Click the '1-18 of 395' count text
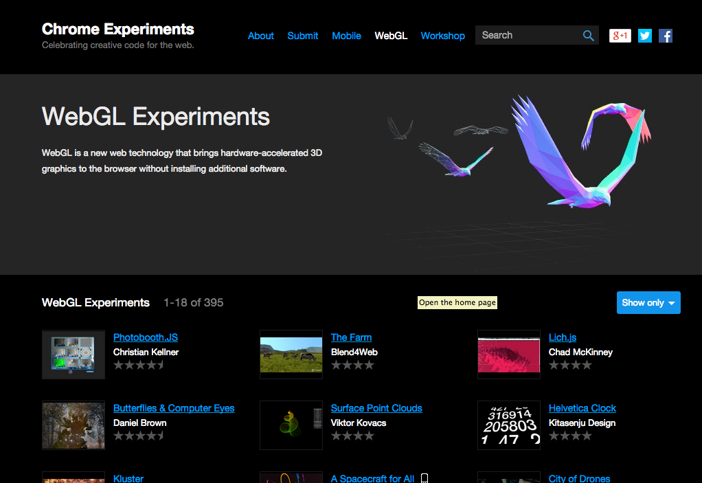Image resolution: width=702 pixels, height=483 pixels. [x=194, y=302]
